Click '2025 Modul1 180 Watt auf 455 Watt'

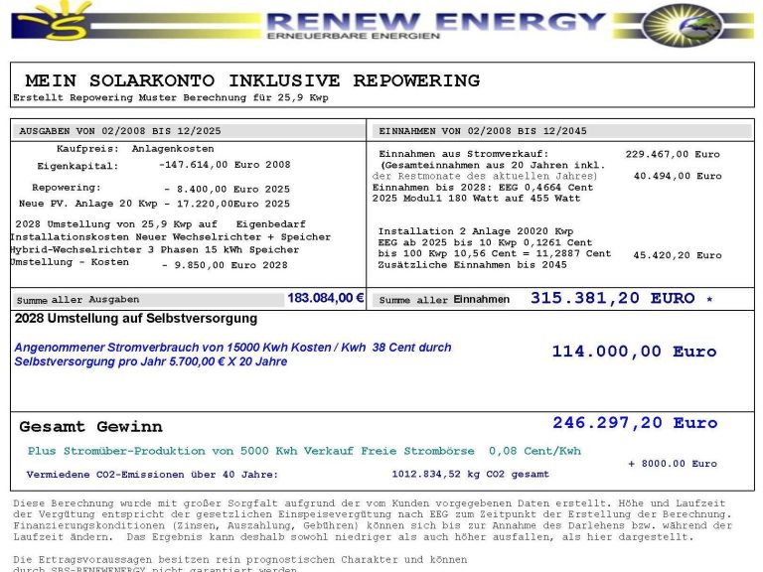coord(477,198)
